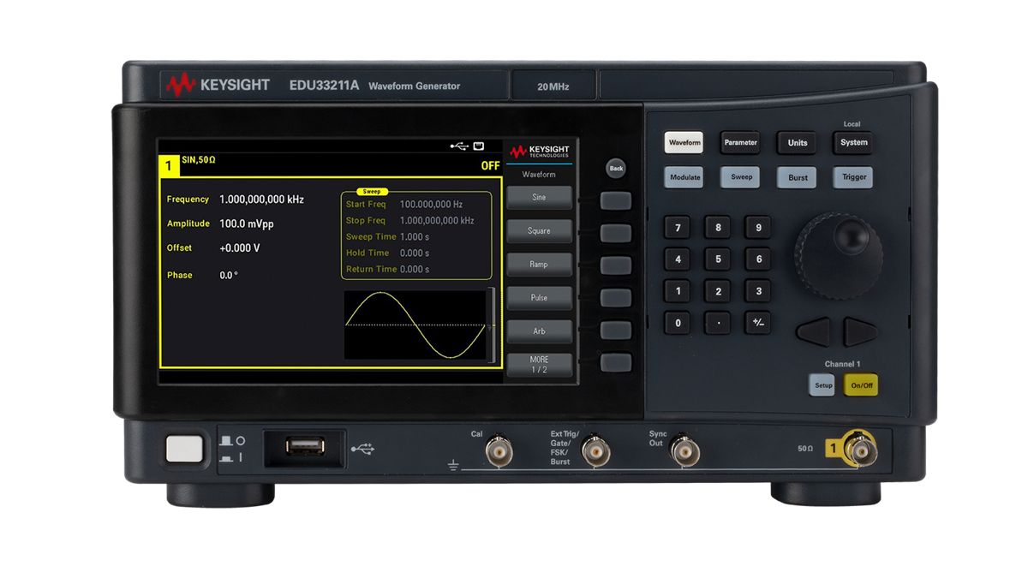The height and width of the screenshot is (578, 1028).
Task: Click the Keysight logo on the screen
Action: click(x=539, y=152)
